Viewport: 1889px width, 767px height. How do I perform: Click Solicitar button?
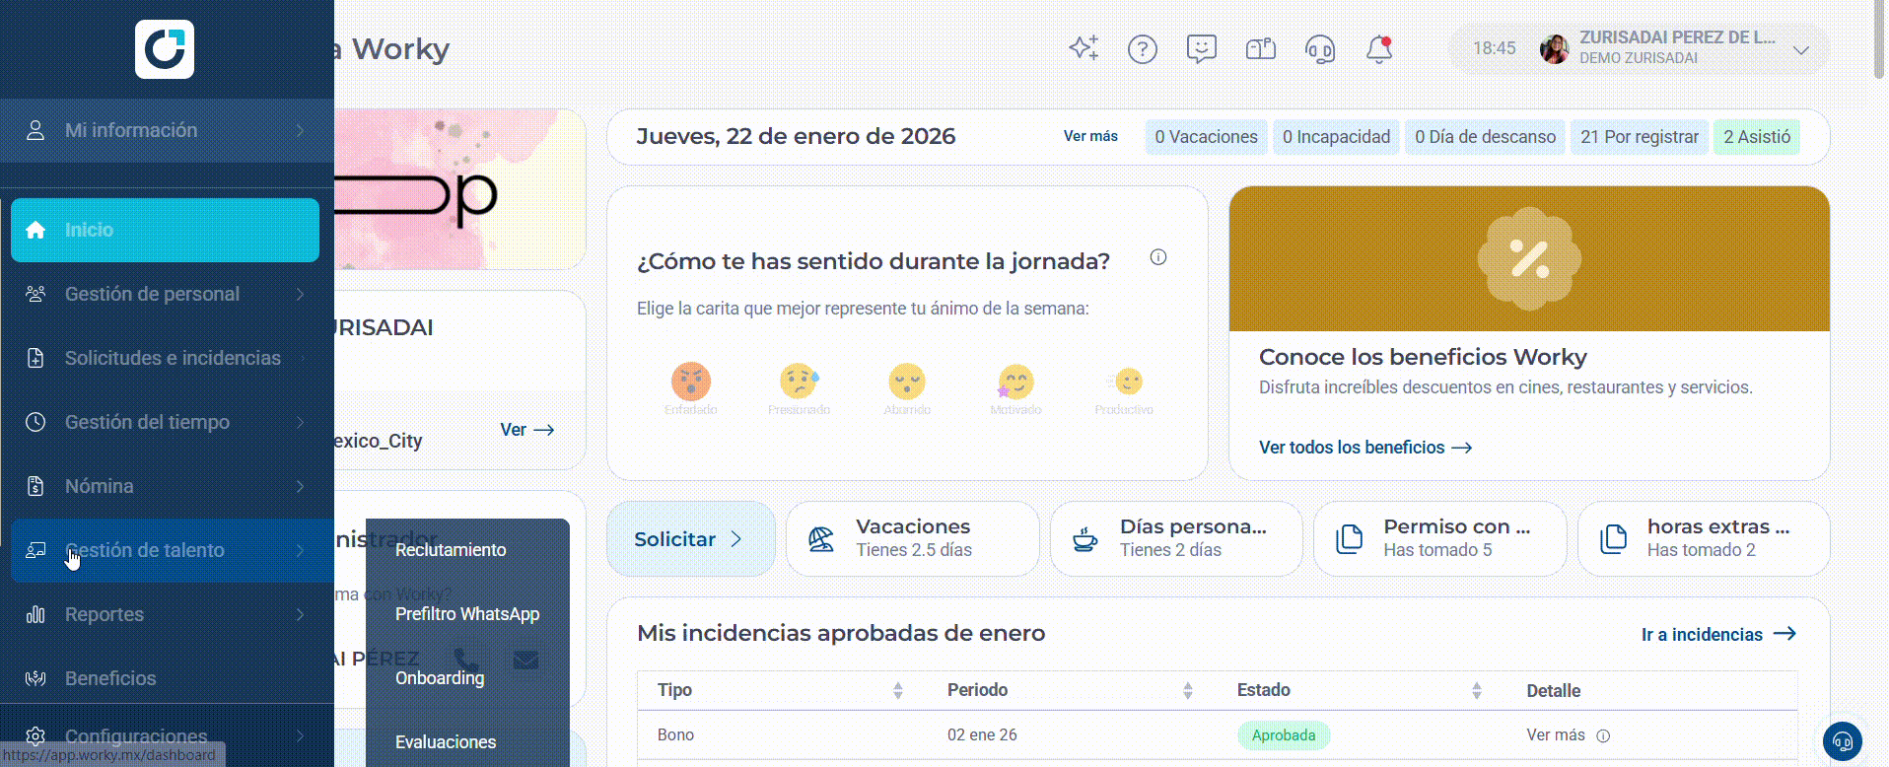click(690, 539)
